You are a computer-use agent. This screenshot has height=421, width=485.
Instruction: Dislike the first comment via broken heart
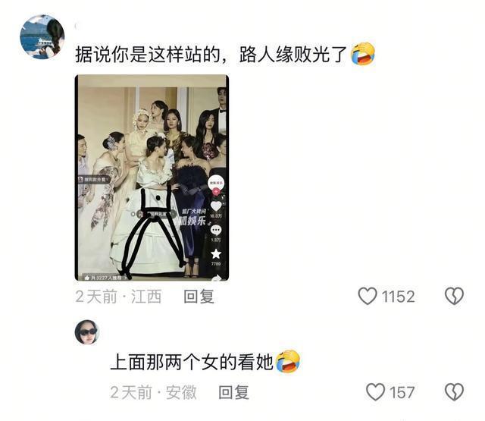(x=454, y=297)
